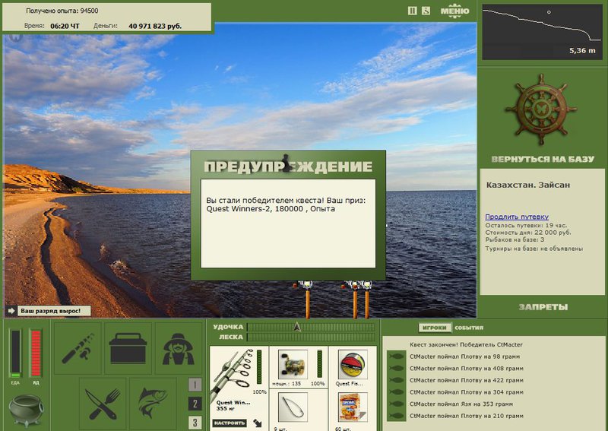Viewport: 608px width, 431px height.
Task: Click the leftmost fishing rod on the shore
Action: 307,299
